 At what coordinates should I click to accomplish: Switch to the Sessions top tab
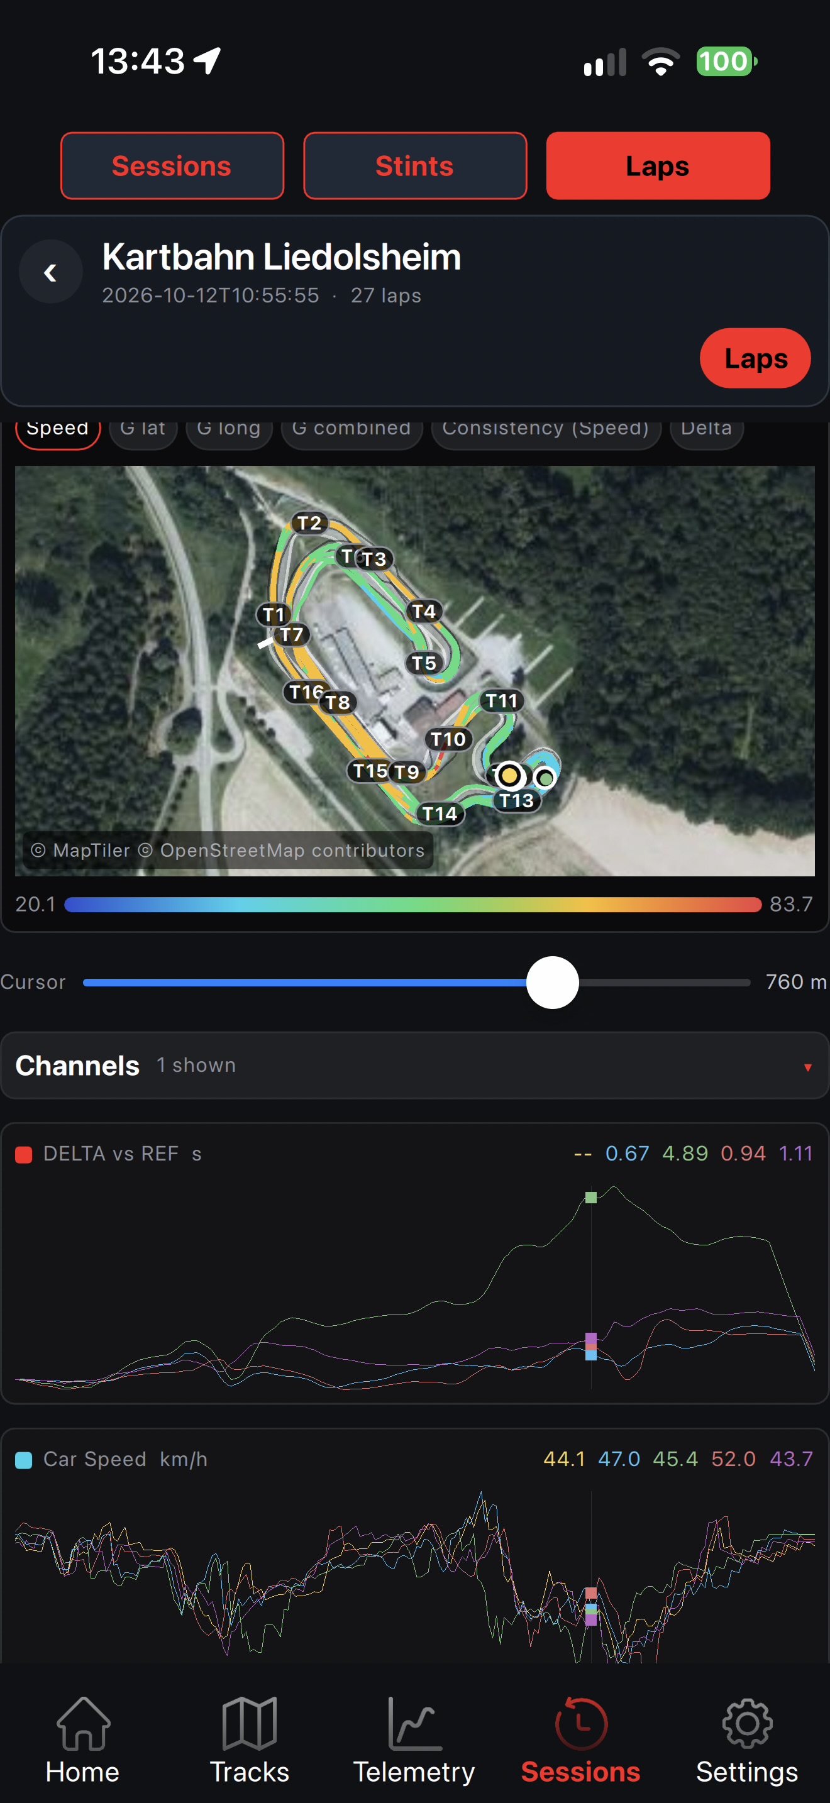(172, 166)
